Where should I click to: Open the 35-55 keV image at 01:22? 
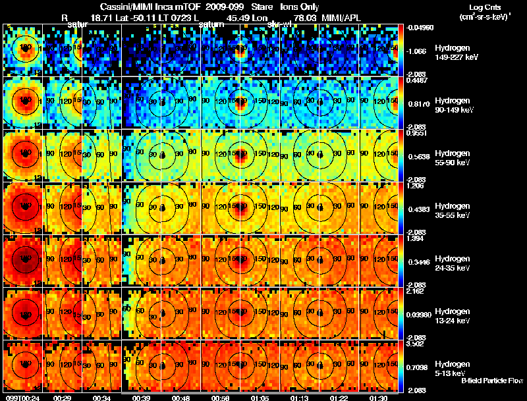(339, 208)
